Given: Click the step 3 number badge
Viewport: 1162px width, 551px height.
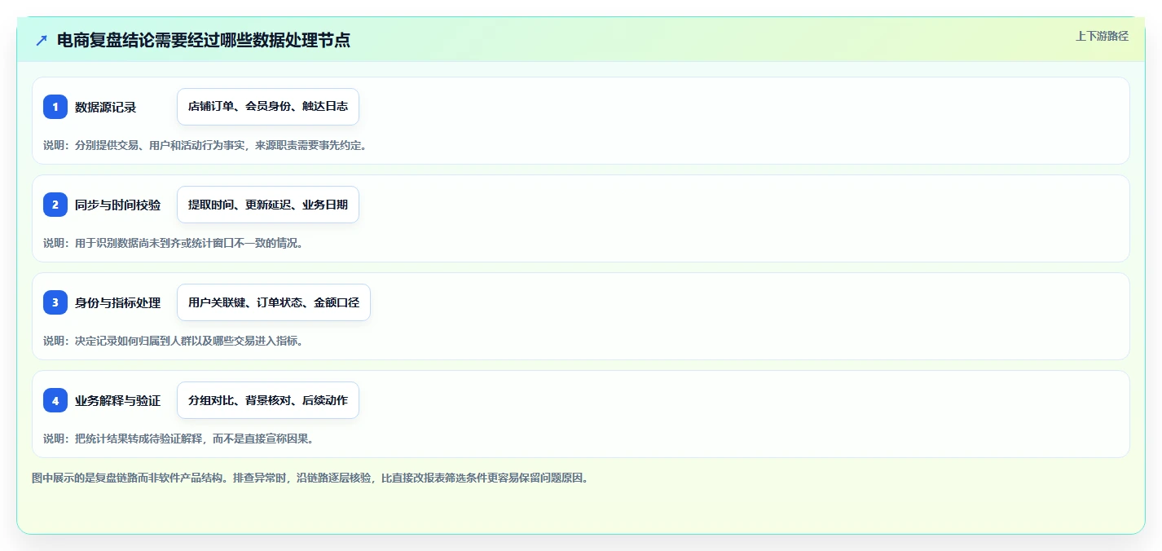Looking at the screenshot, I should pyautogui.click(x=55, y=302).
